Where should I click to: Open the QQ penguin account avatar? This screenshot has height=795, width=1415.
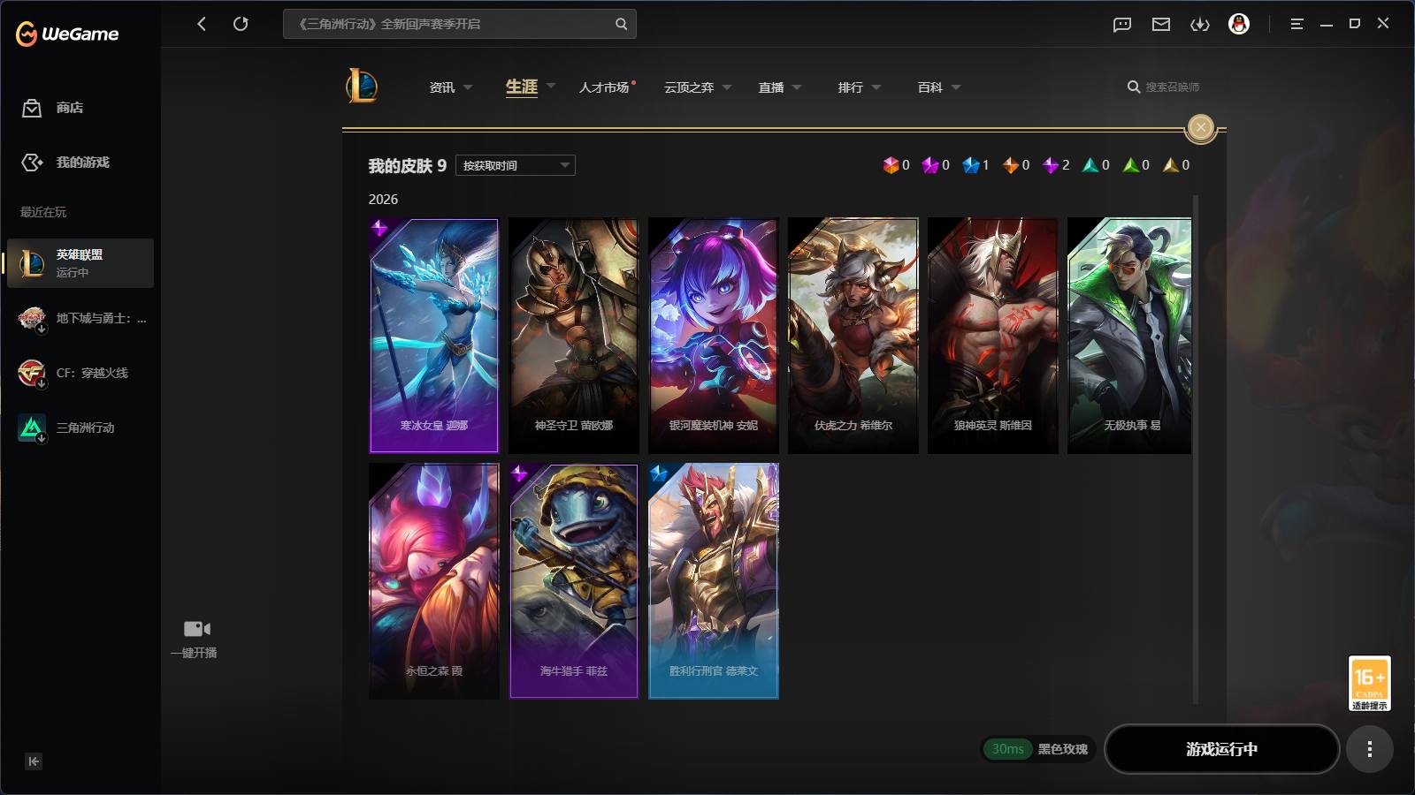1239,24
